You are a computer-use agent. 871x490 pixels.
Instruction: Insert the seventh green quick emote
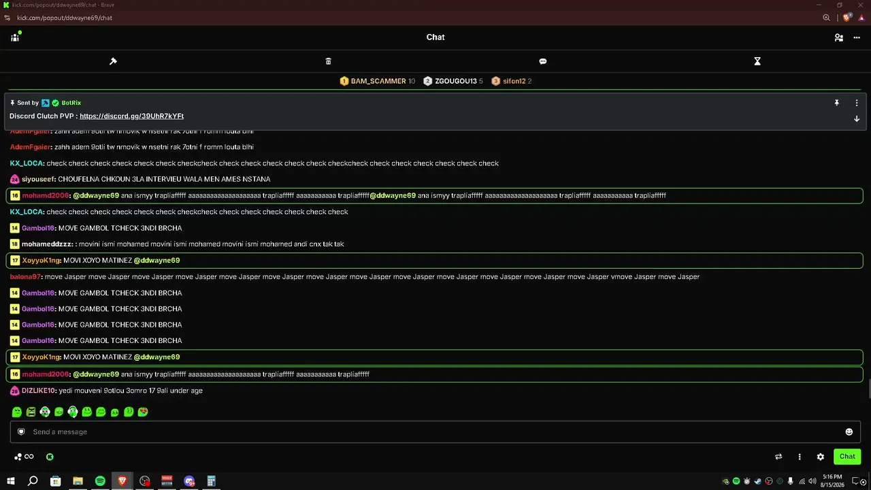(101, 412)
